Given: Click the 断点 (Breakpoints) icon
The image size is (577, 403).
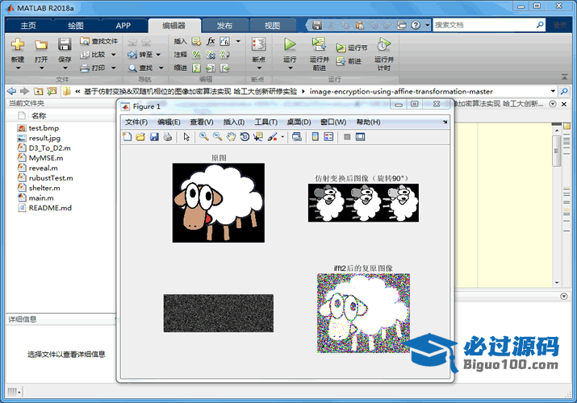Looking at the screenshot, I should click(259, 44).
